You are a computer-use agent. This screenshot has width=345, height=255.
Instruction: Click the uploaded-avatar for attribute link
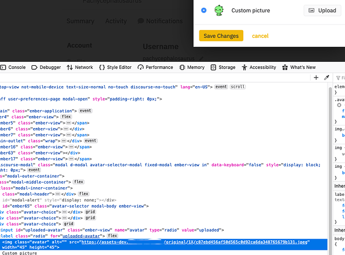[81, 236]
